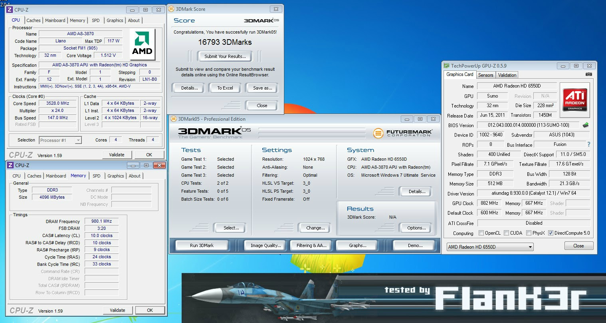This screenshot has height=323, width=606.
Task: Click CAS# Latency 10.0 clocks value
Action: point(101,235)
